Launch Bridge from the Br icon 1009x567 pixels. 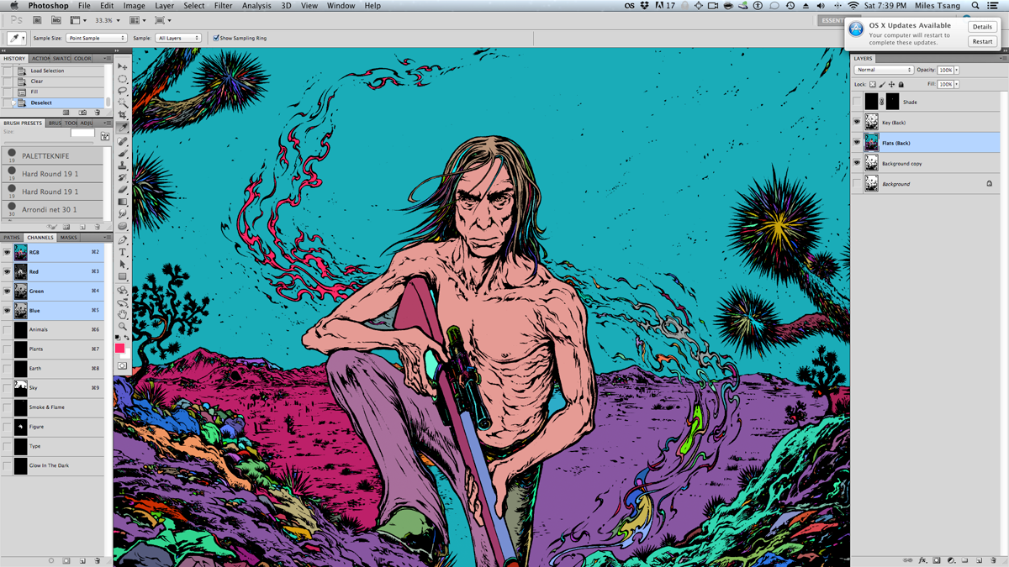[x=37, y=20]
